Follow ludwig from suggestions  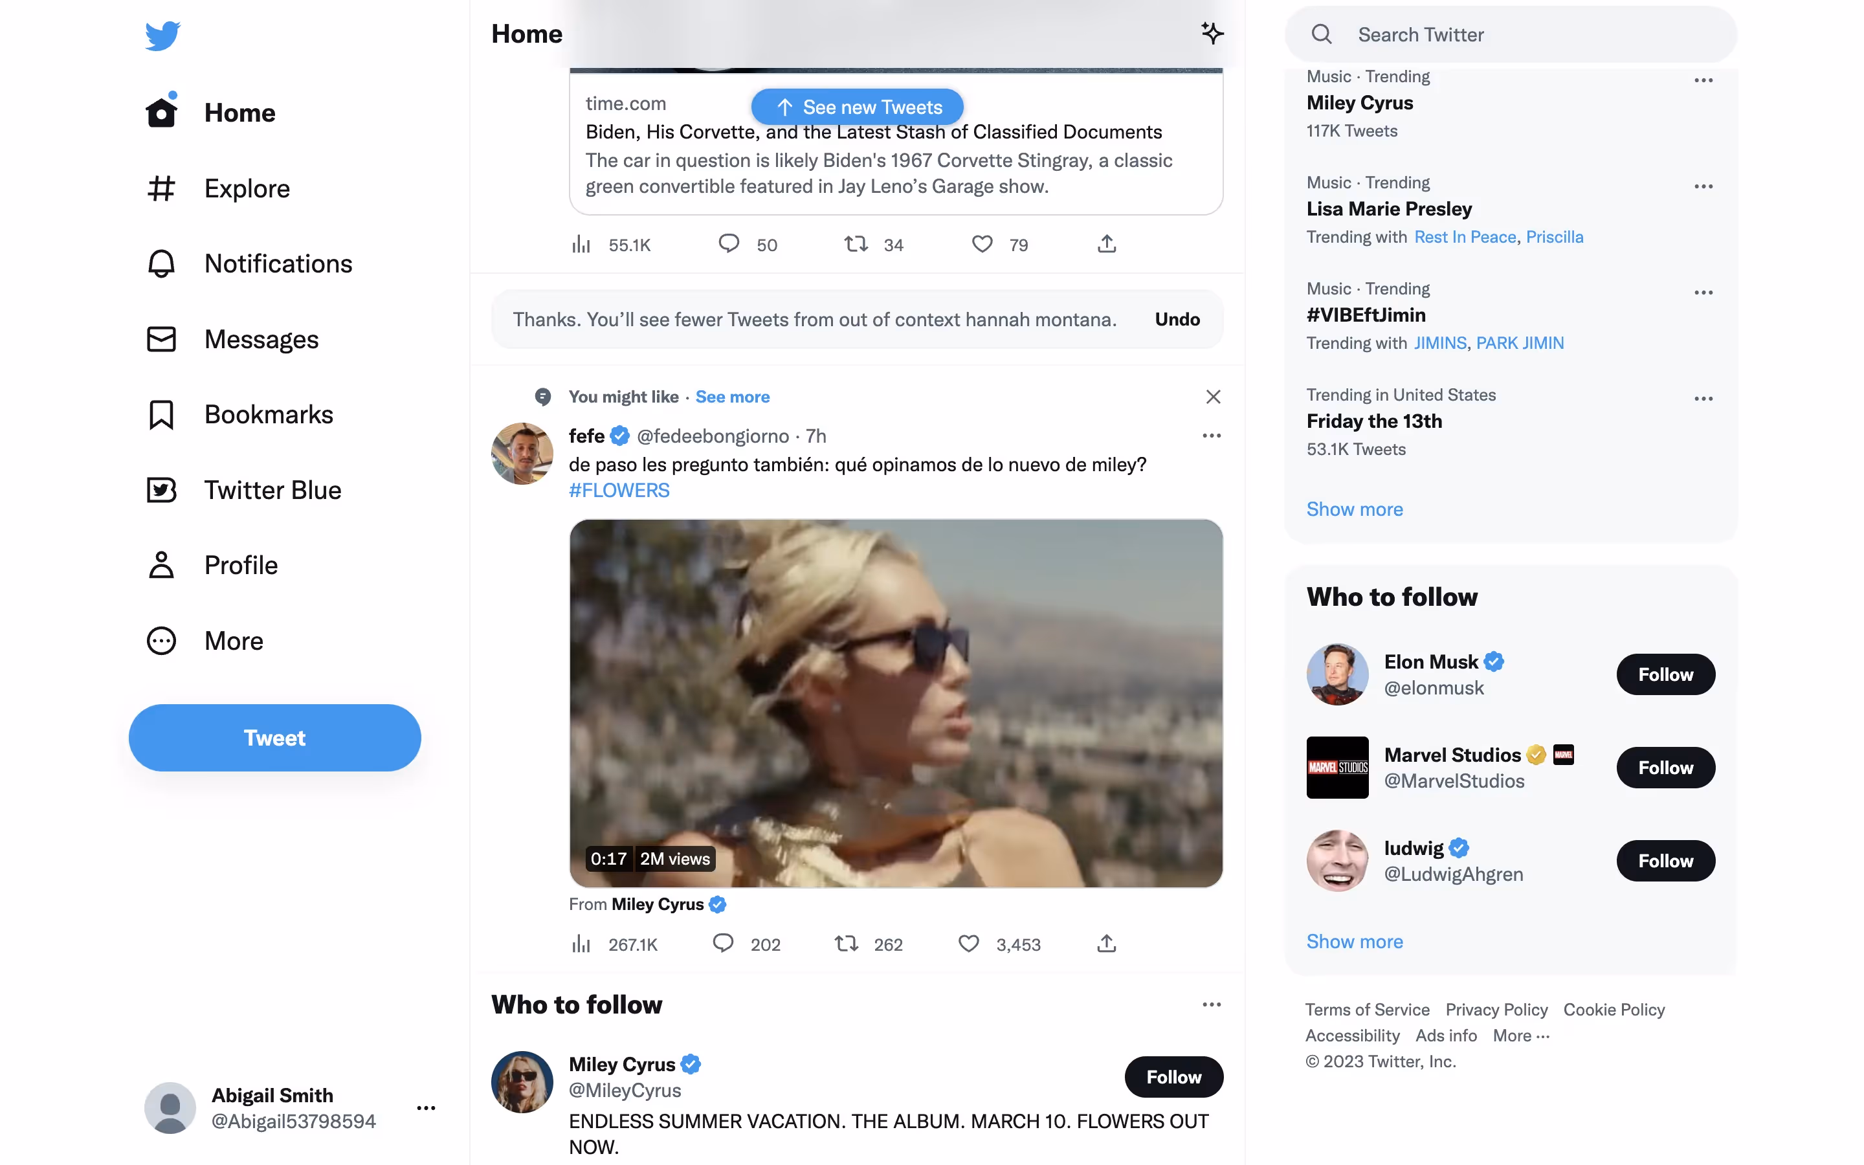coord(1665,861)
